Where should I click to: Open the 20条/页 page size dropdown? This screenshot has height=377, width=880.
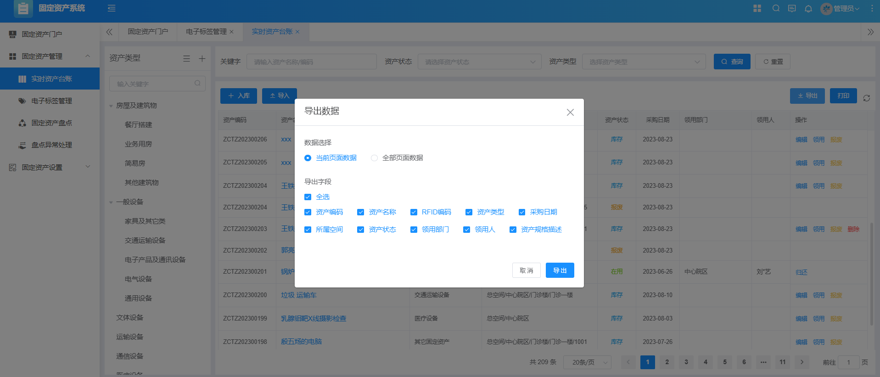click(587, 362)
